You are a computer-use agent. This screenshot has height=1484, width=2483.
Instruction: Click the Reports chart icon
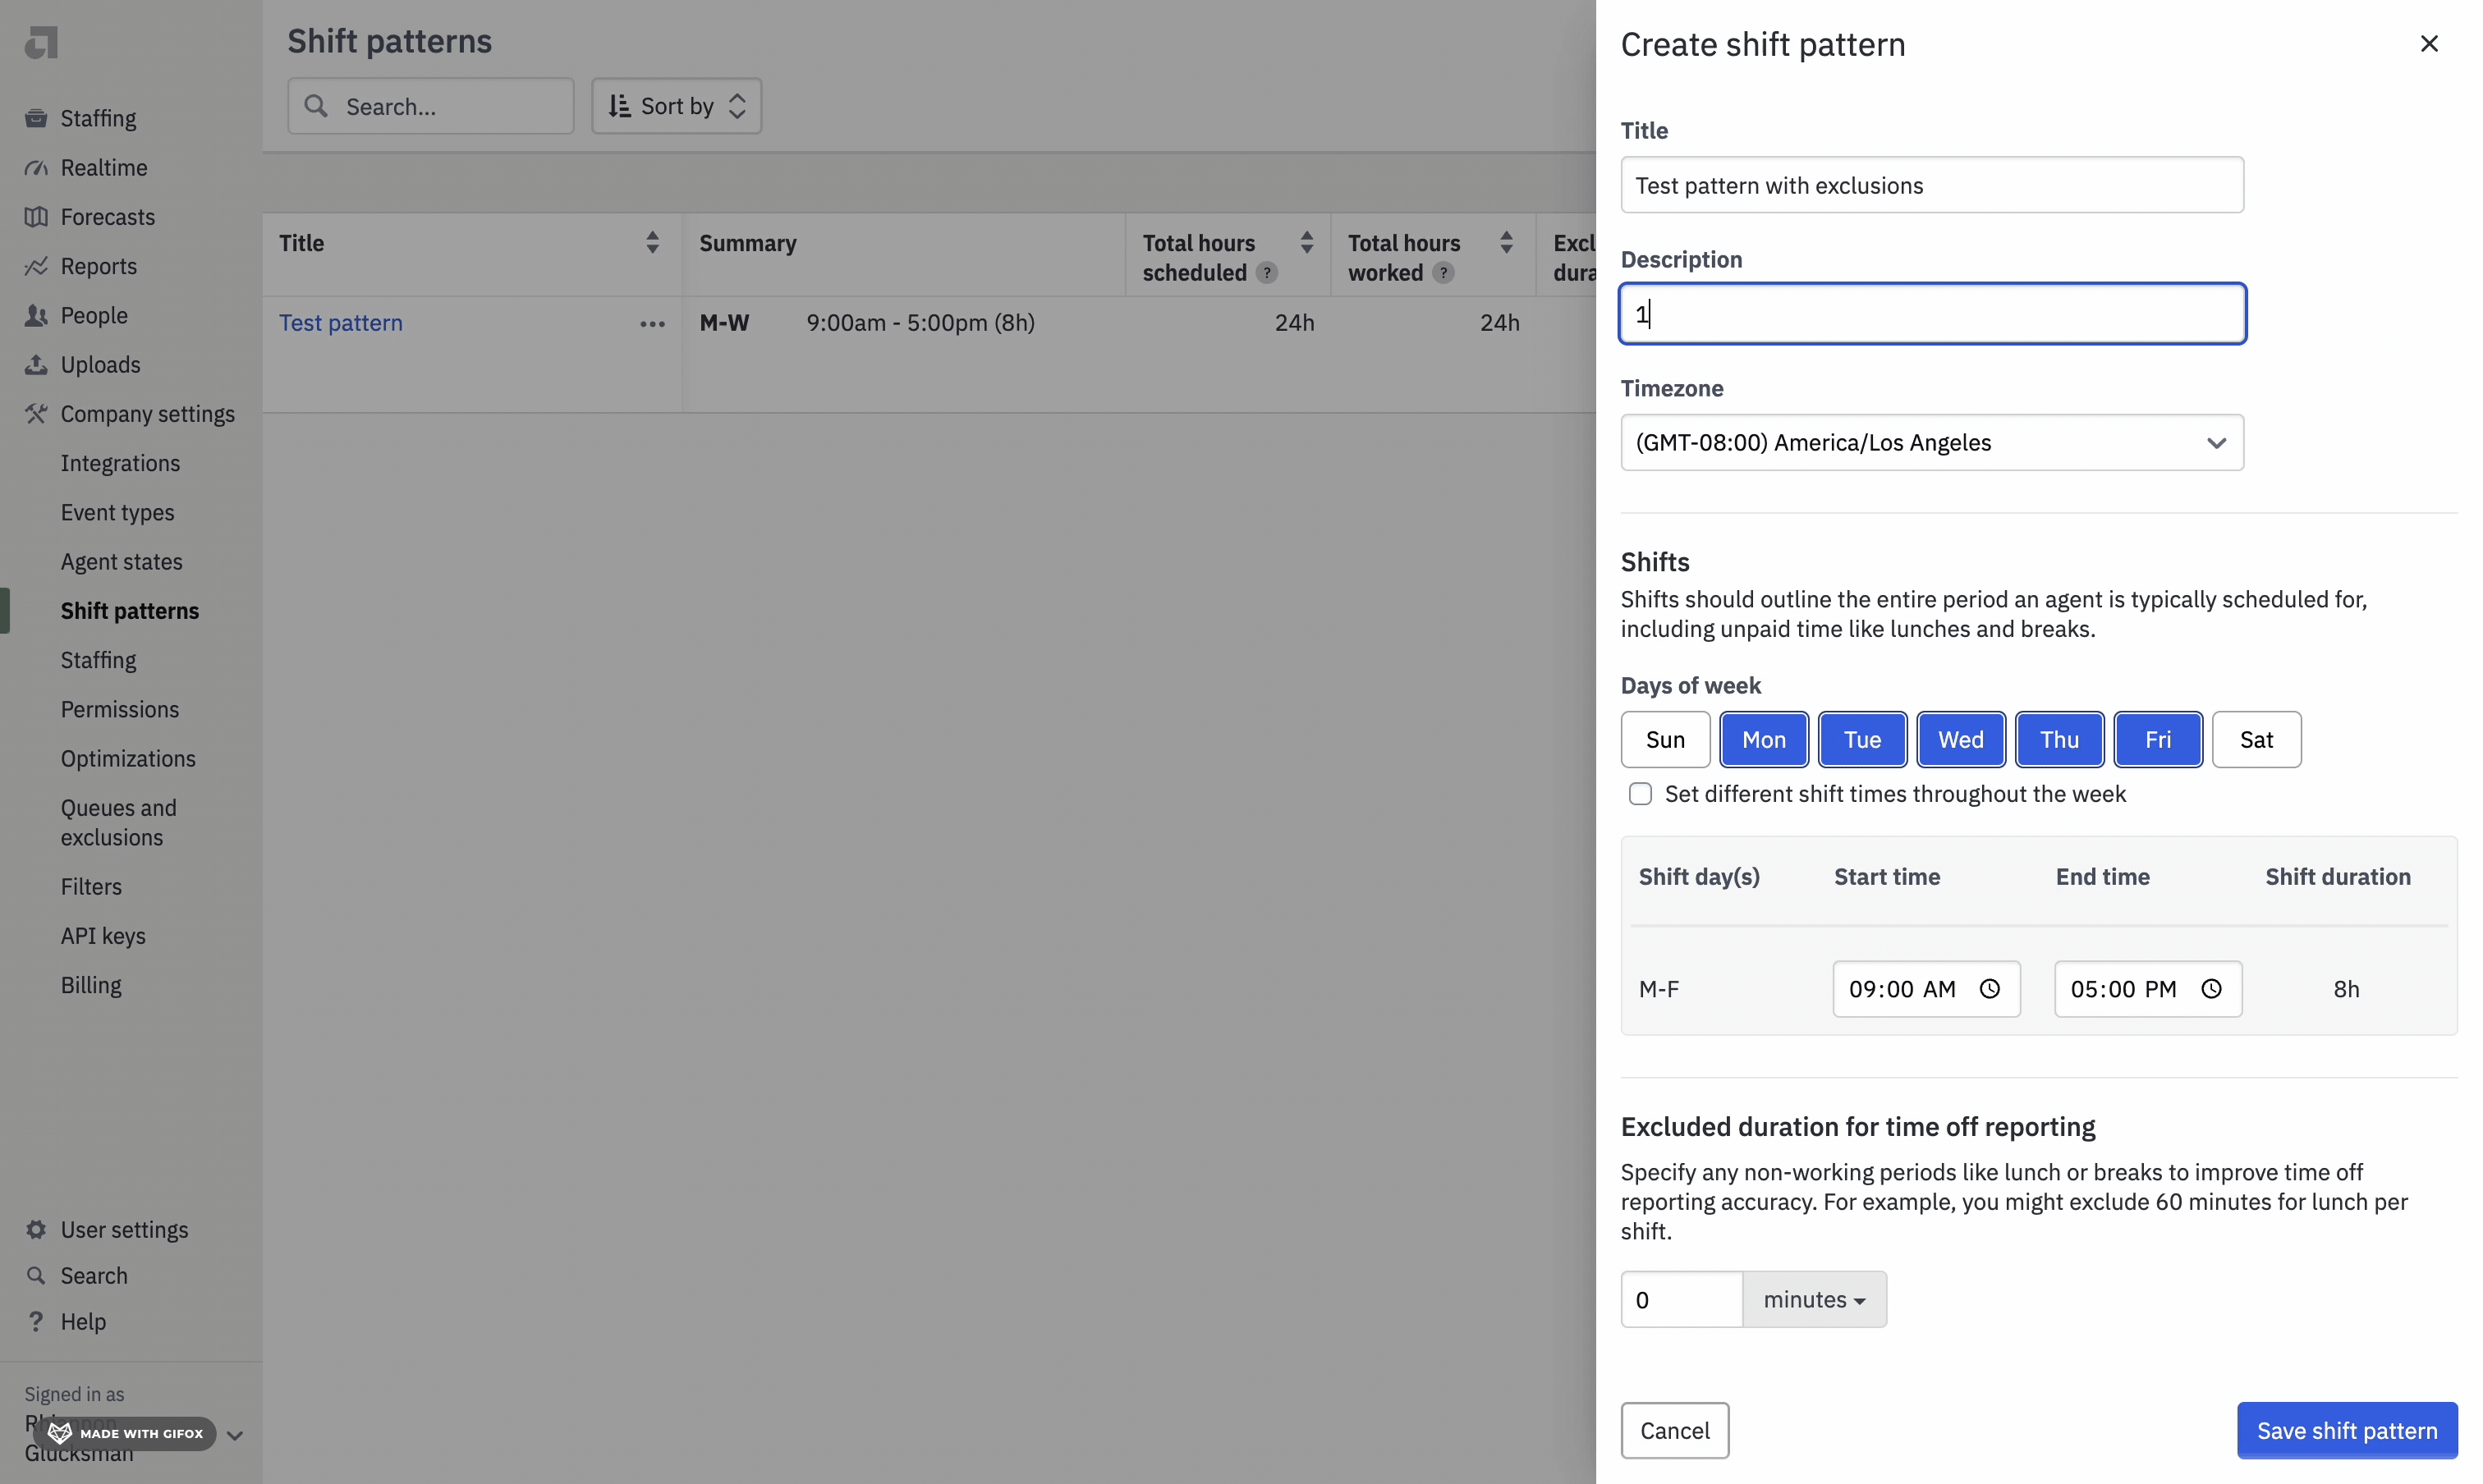coord(36,266)
